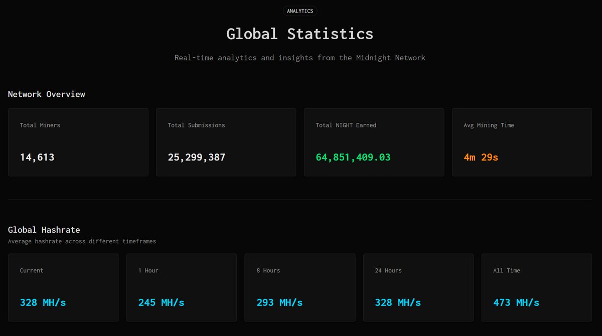Click the 14,613 miners value
The width and height of the screenshot is (602, 336).
(x=37, y=157)
